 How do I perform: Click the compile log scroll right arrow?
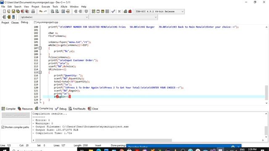tap(263, 140)
